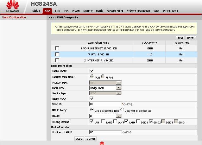This screenshot has height=145, width=202.
Task: Click the 111/0 VLAN/Priority cell
Action: 150,54
